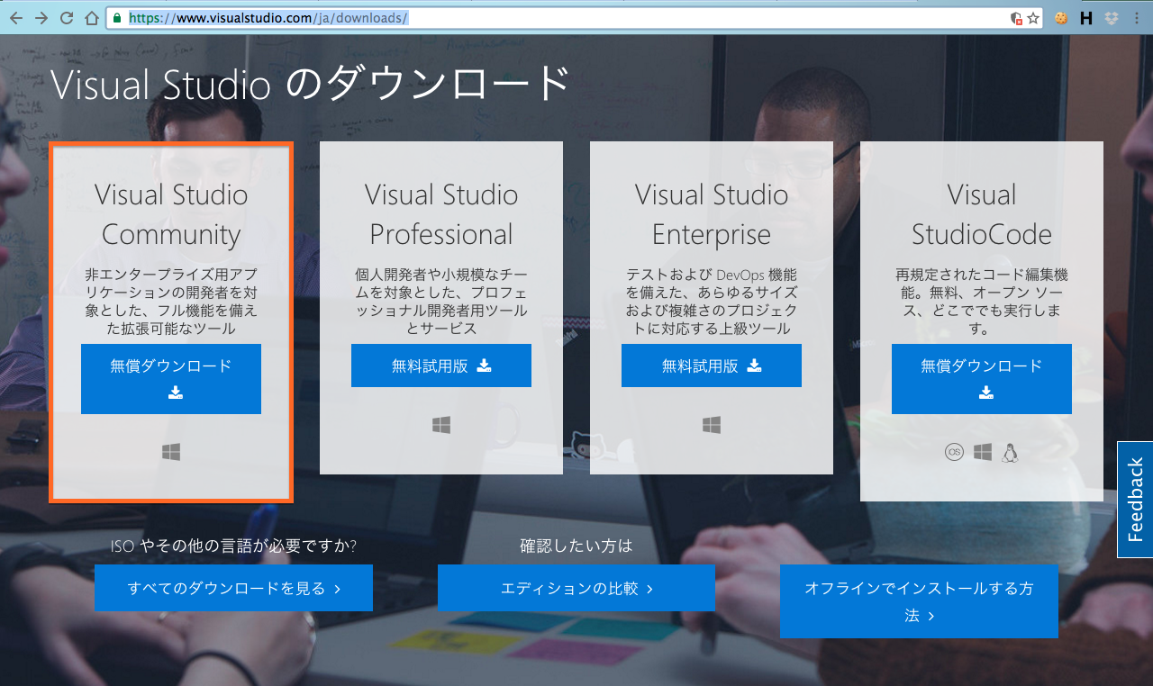The height and width of the screenshot is (686, 1153).
Task: Open the browser home page icon
Action: point(91,17)
